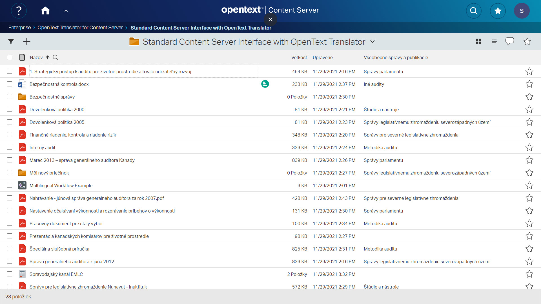The image size is (541, 304).
Task: Go to OpenText Translator for Content Server breadcrumb
Action: coord(80,28)
